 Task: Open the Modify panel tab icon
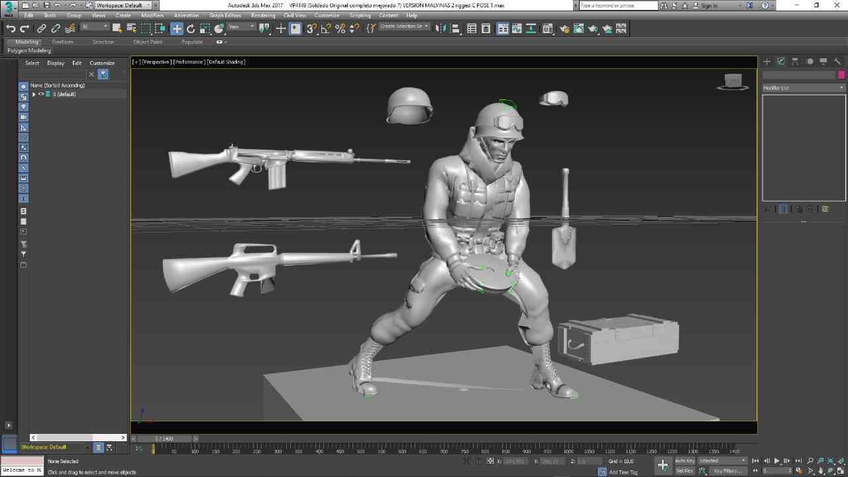tap(781, 62)
